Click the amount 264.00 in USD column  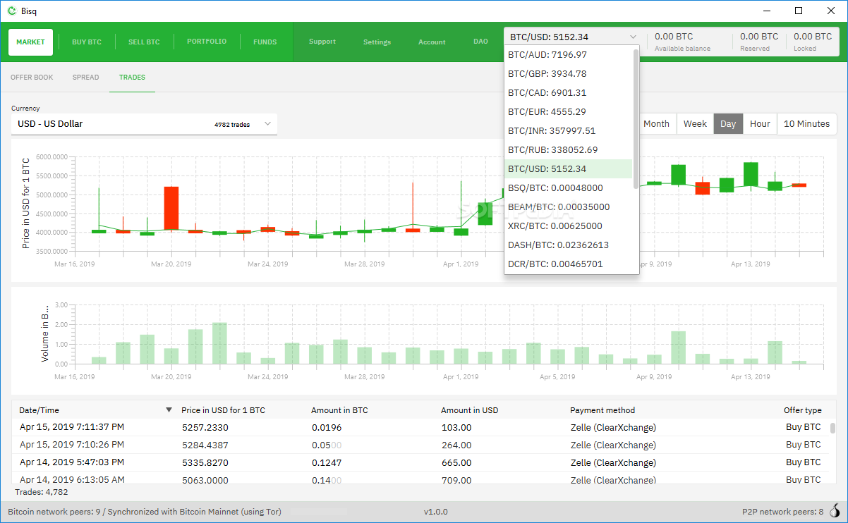[456, 445]
